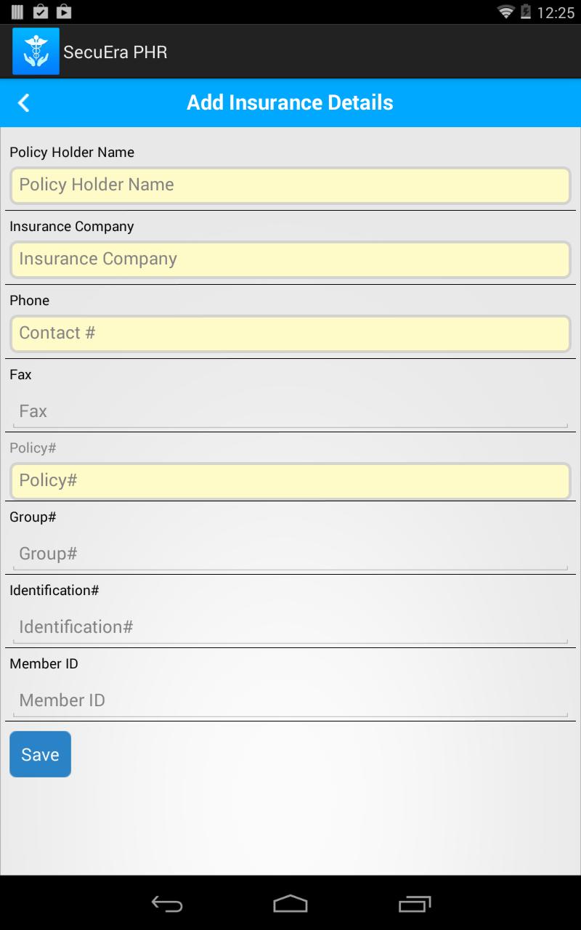Select the Member ID input field

click(290, 700)
